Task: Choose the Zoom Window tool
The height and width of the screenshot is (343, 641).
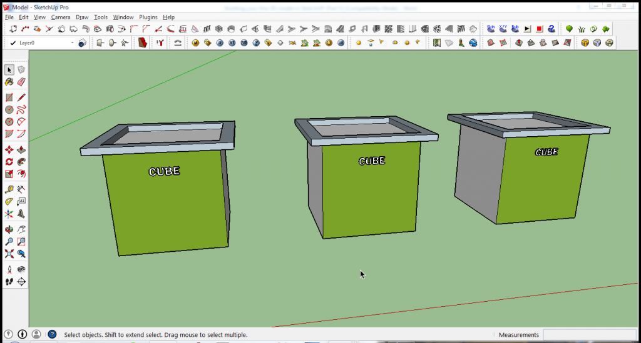Action: (x=21, y=242)
